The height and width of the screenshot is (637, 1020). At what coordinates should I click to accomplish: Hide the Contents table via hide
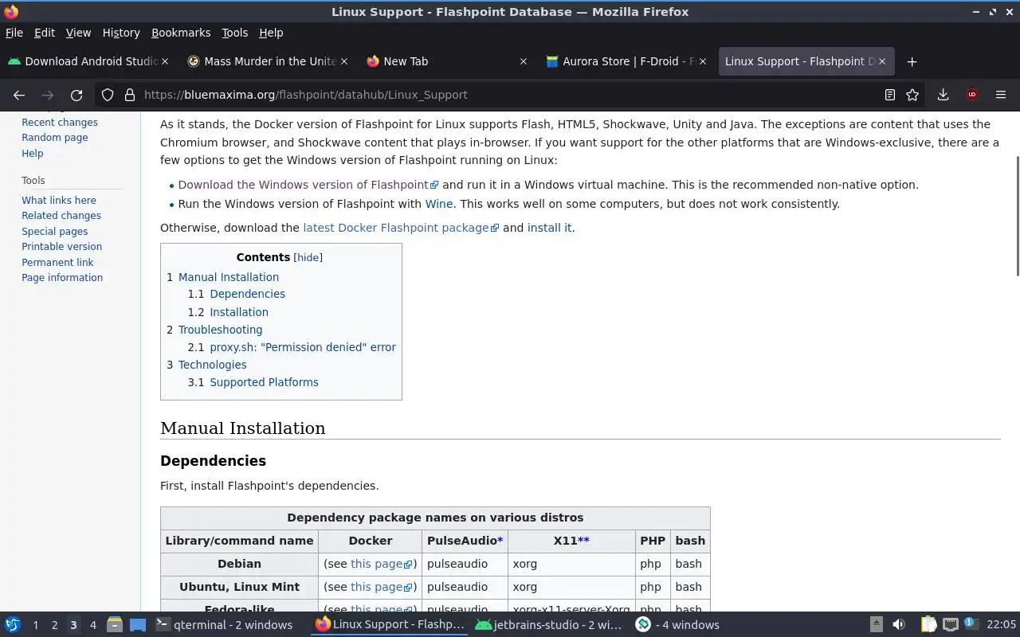308,258
